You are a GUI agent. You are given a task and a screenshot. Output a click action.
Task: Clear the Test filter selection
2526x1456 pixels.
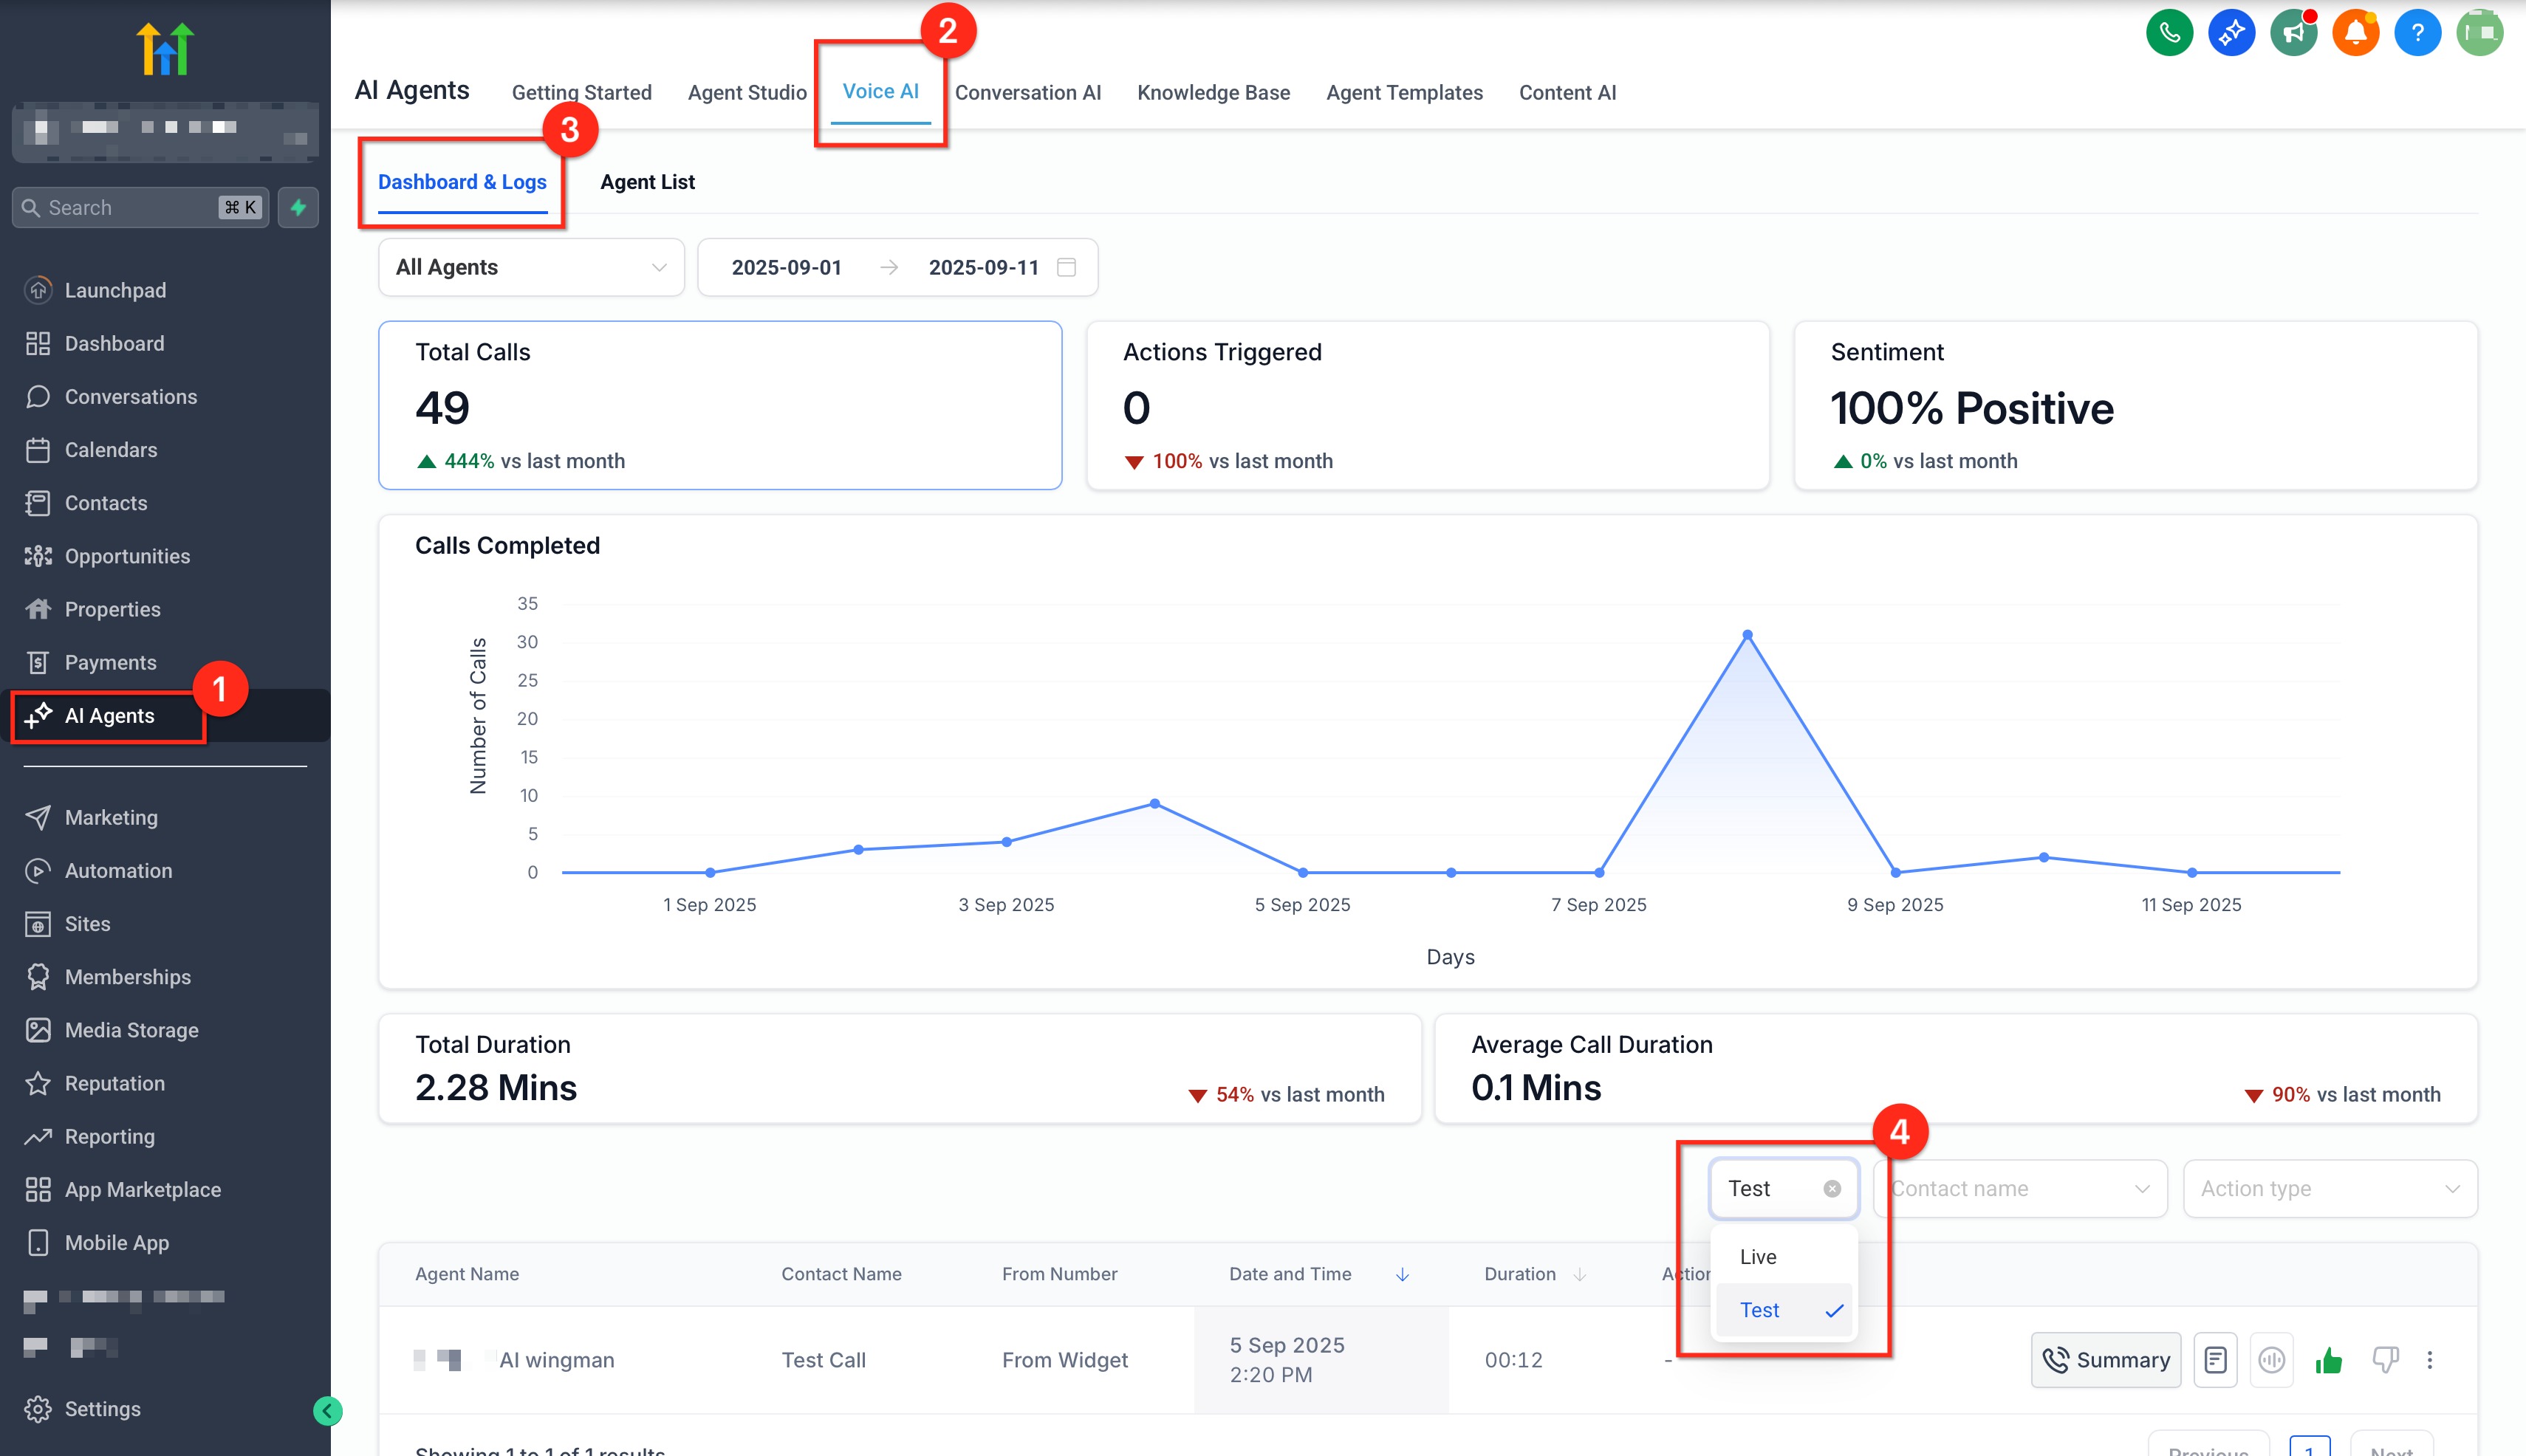pos(1832,1189)
